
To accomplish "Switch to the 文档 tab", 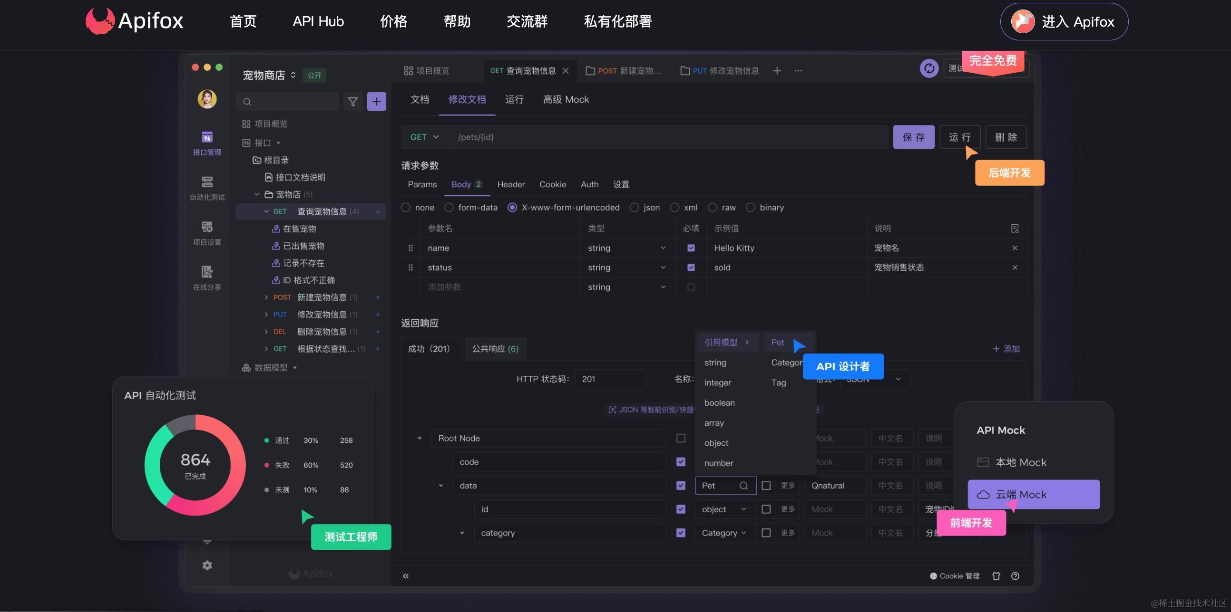I will [420, 99].
